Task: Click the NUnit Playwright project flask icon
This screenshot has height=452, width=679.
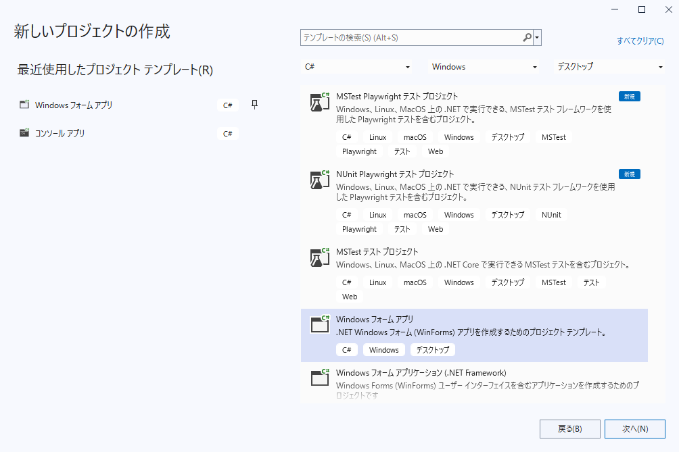Action: [319, 180]
